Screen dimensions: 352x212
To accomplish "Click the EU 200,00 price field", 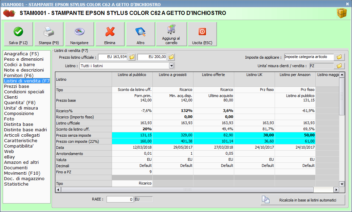I will pos(152,57).
